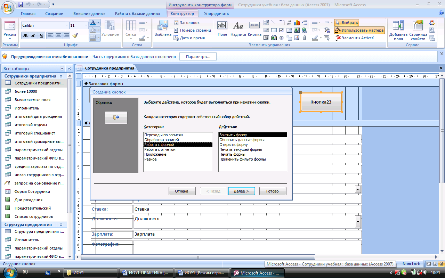Image resolution: width=445 pixels, height=278 pixels.
Task: Select Обработка записей category in list
Action: (x=162, y=140)
